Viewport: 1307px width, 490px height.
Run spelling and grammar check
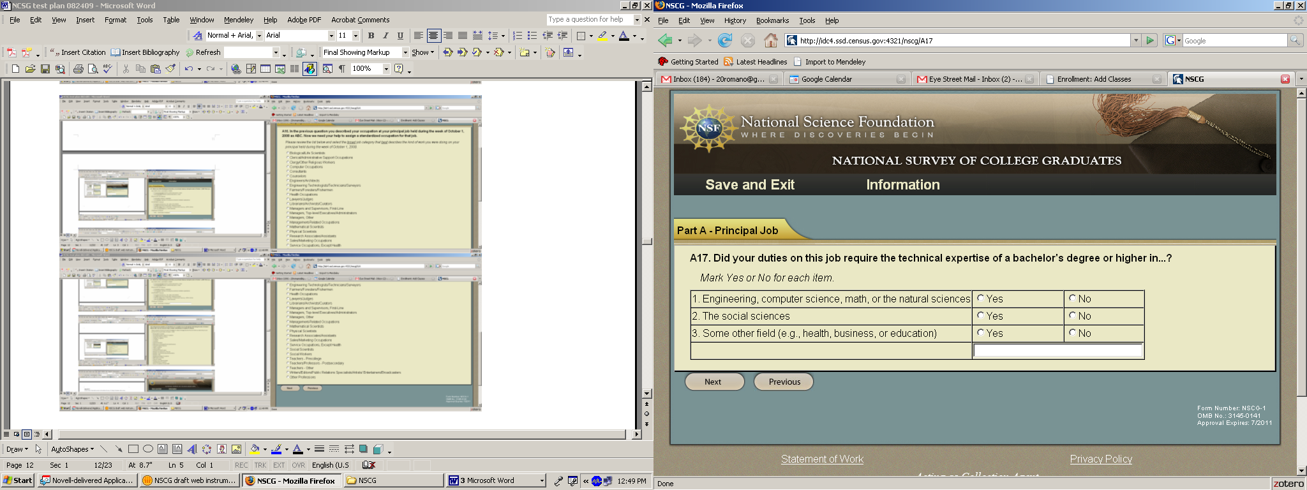click(x=108, y=69)
